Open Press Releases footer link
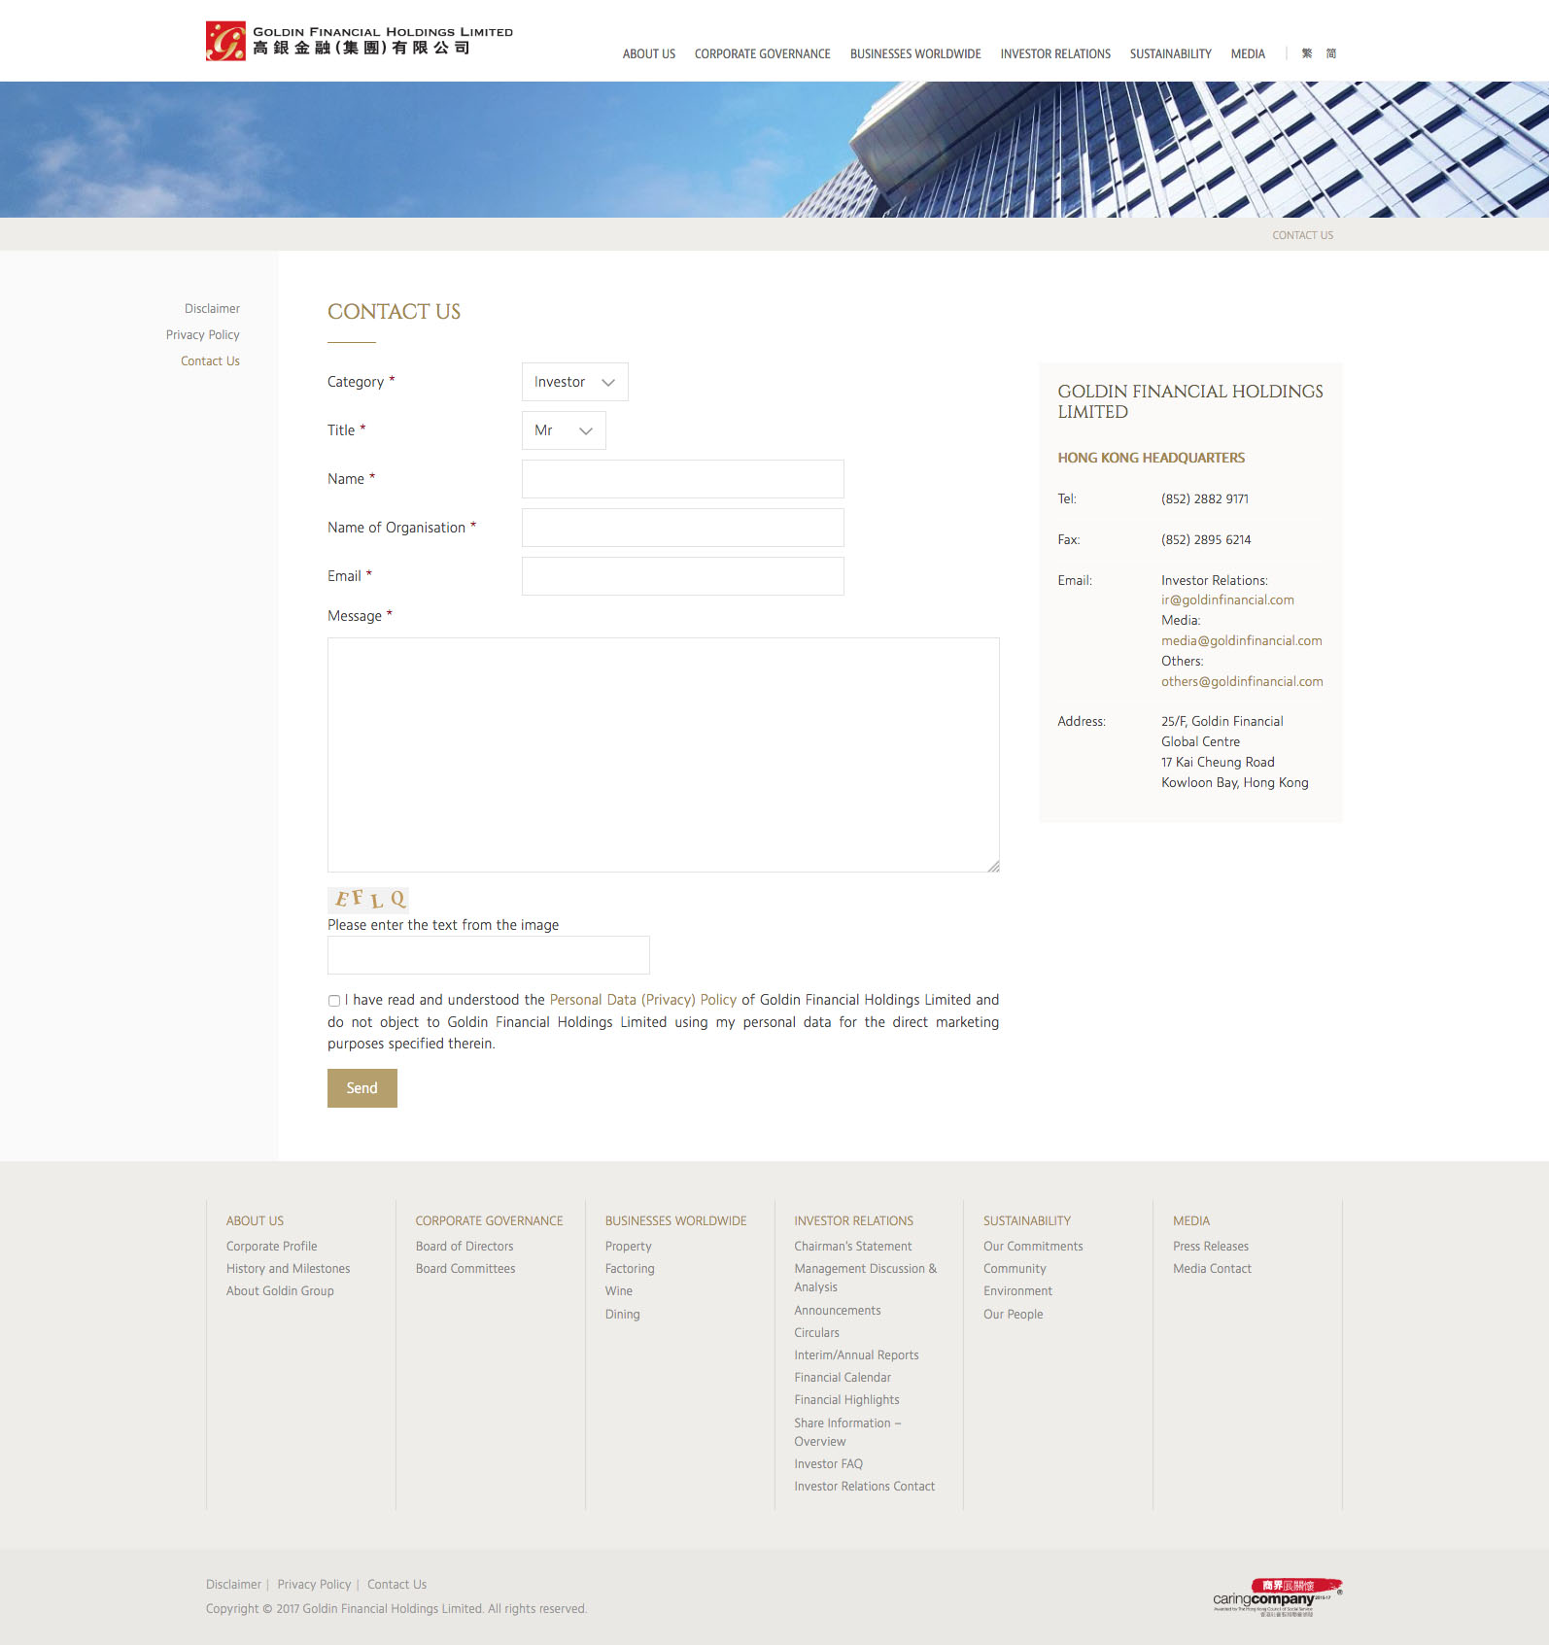This screenshot has height=1645, width=1549. 1211,1247
